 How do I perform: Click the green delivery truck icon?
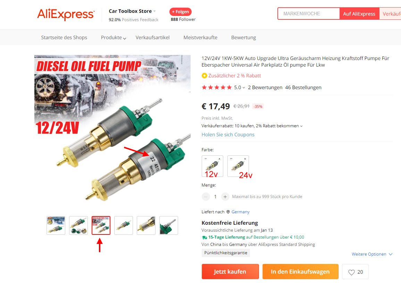(204, 237)
